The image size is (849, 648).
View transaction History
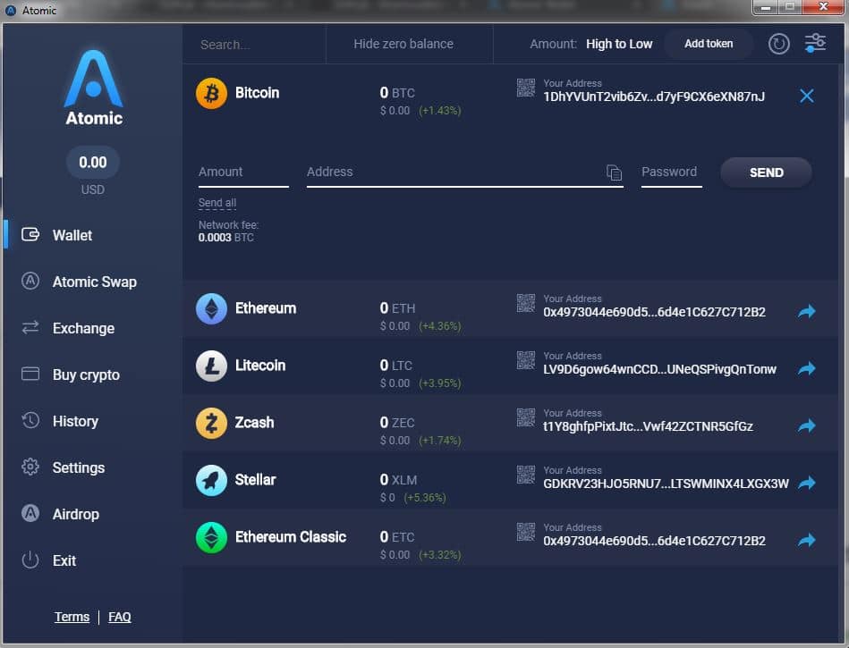pyautogui.click(x=75, y=421)
